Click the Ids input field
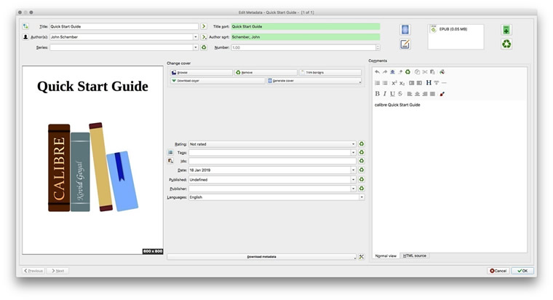Screen dimensions: 553x300 pyautogui.click(x=272, y=161)
